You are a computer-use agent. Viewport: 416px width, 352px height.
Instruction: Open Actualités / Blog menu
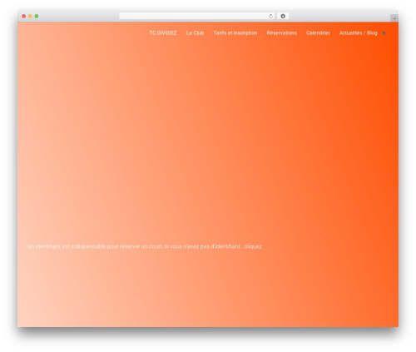(358, 33)
